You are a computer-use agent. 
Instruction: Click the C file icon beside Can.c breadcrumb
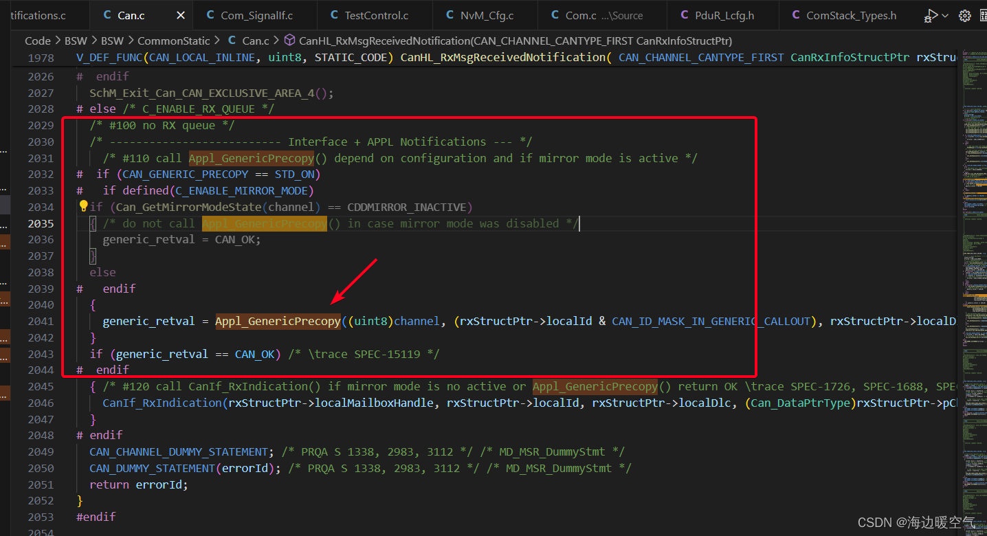pyautogui.click(x=231, y=41)
